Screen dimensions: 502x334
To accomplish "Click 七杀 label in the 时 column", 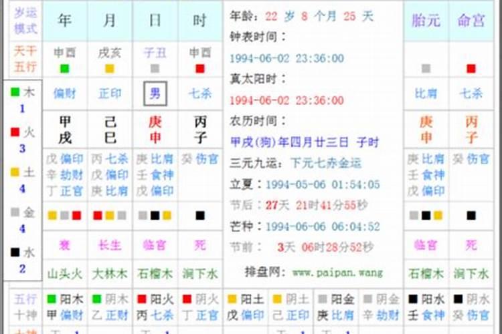I will 200,94.
